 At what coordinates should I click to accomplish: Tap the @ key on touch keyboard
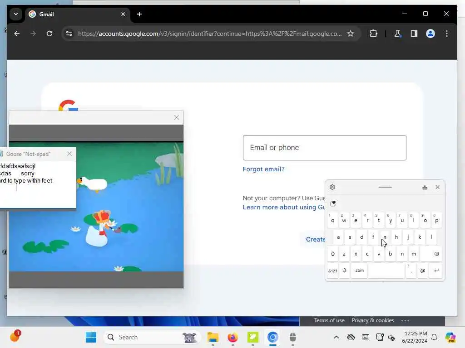point(423,271)
